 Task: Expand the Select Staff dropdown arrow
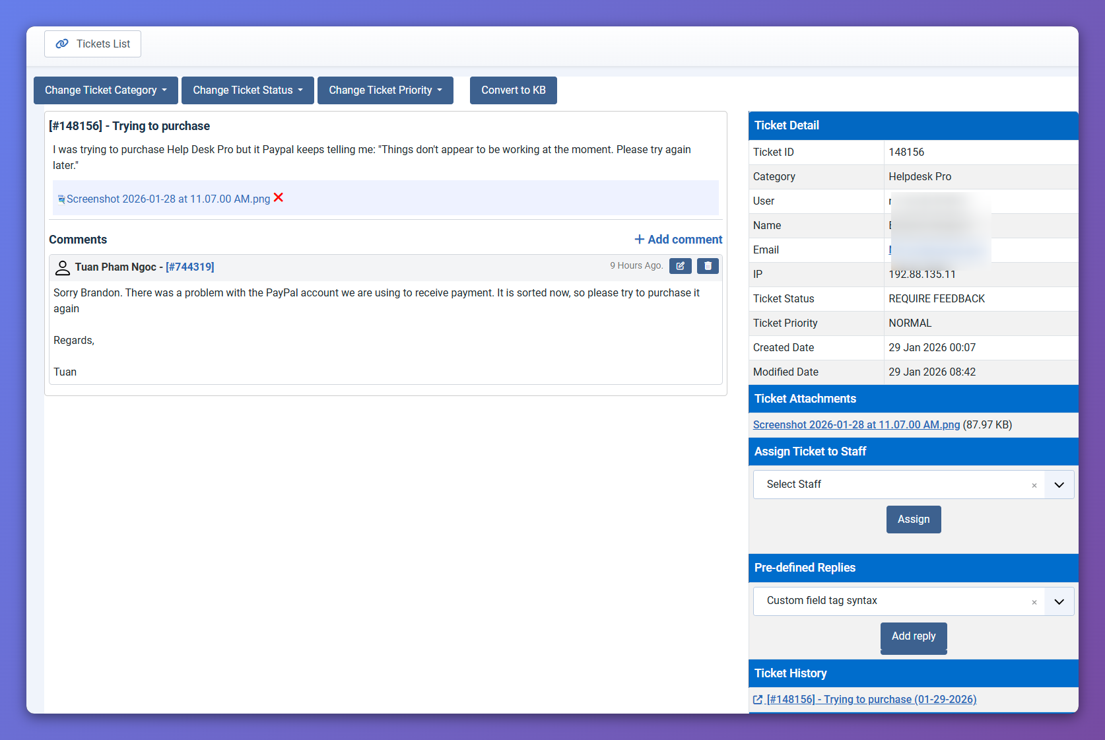1059,485
